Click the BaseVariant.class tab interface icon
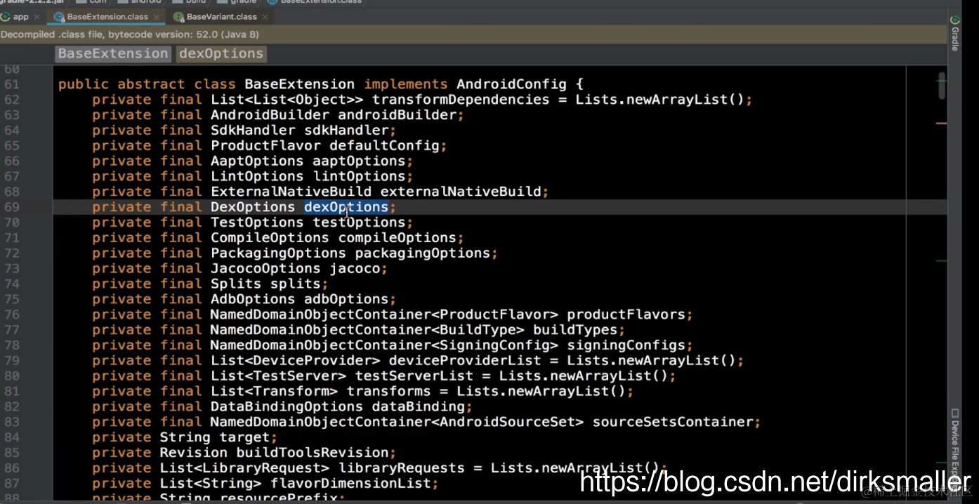This screenshot has width=979, height=504. 178,16
